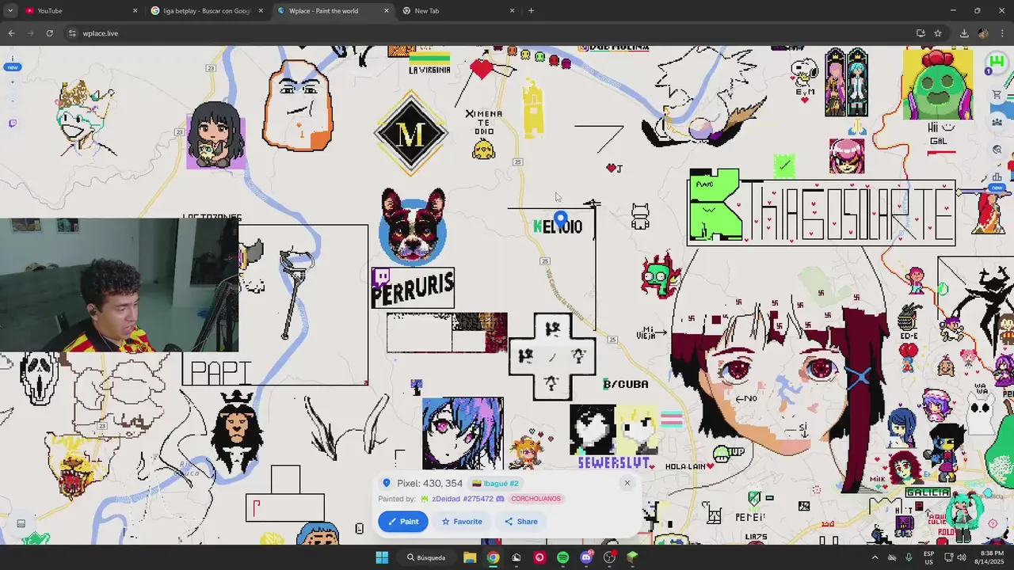
Task: Open the alliance people icon
Action: point(997,122)
